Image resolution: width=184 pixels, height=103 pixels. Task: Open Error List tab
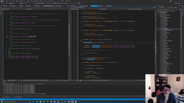[4, 97]
